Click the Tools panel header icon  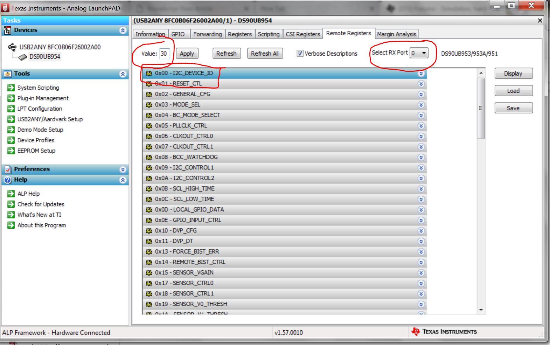tap(7, 74)
